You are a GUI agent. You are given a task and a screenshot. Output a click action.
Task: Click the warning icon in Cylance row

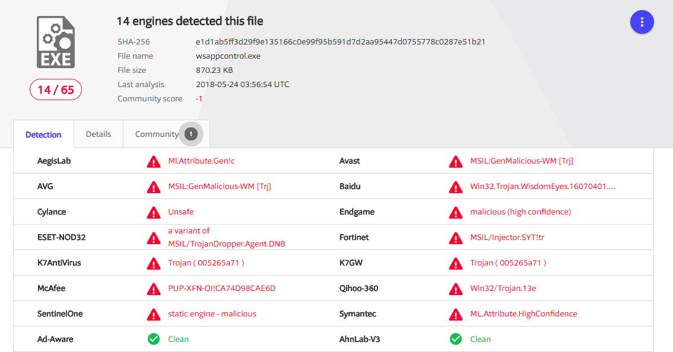tap(154, 212)
